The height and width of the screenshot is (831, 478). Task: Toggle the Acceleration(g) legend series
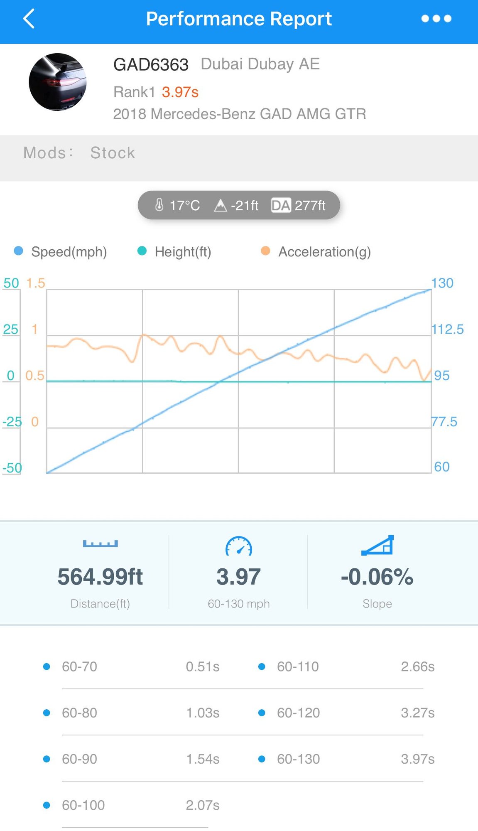tap(316, 251)
